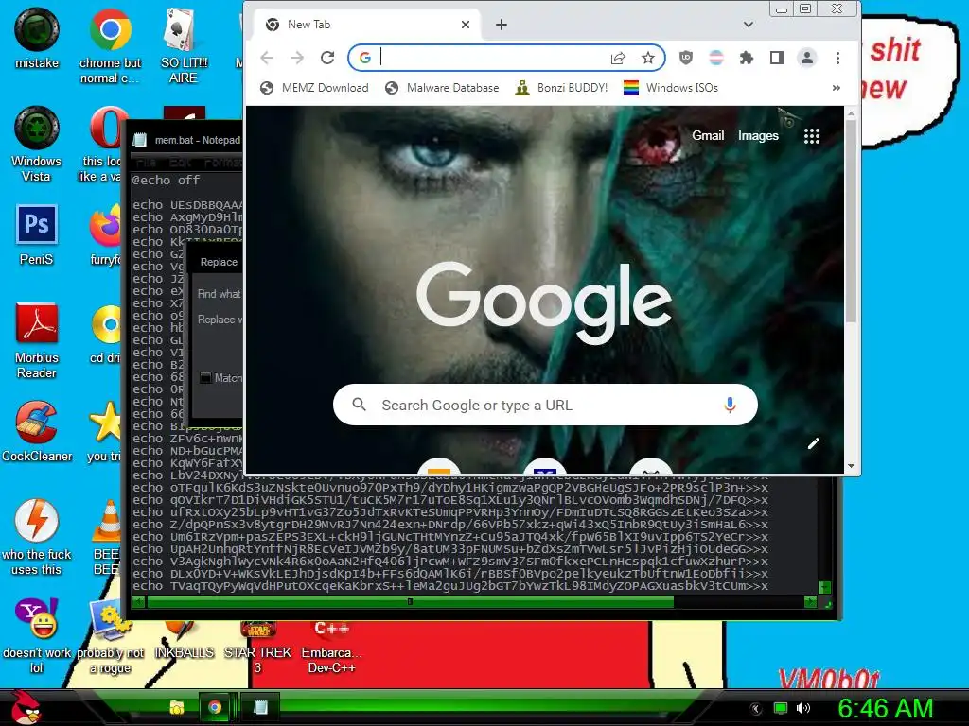Click the volume speaker tray icon
969x726 pixels.
[803, 708]
